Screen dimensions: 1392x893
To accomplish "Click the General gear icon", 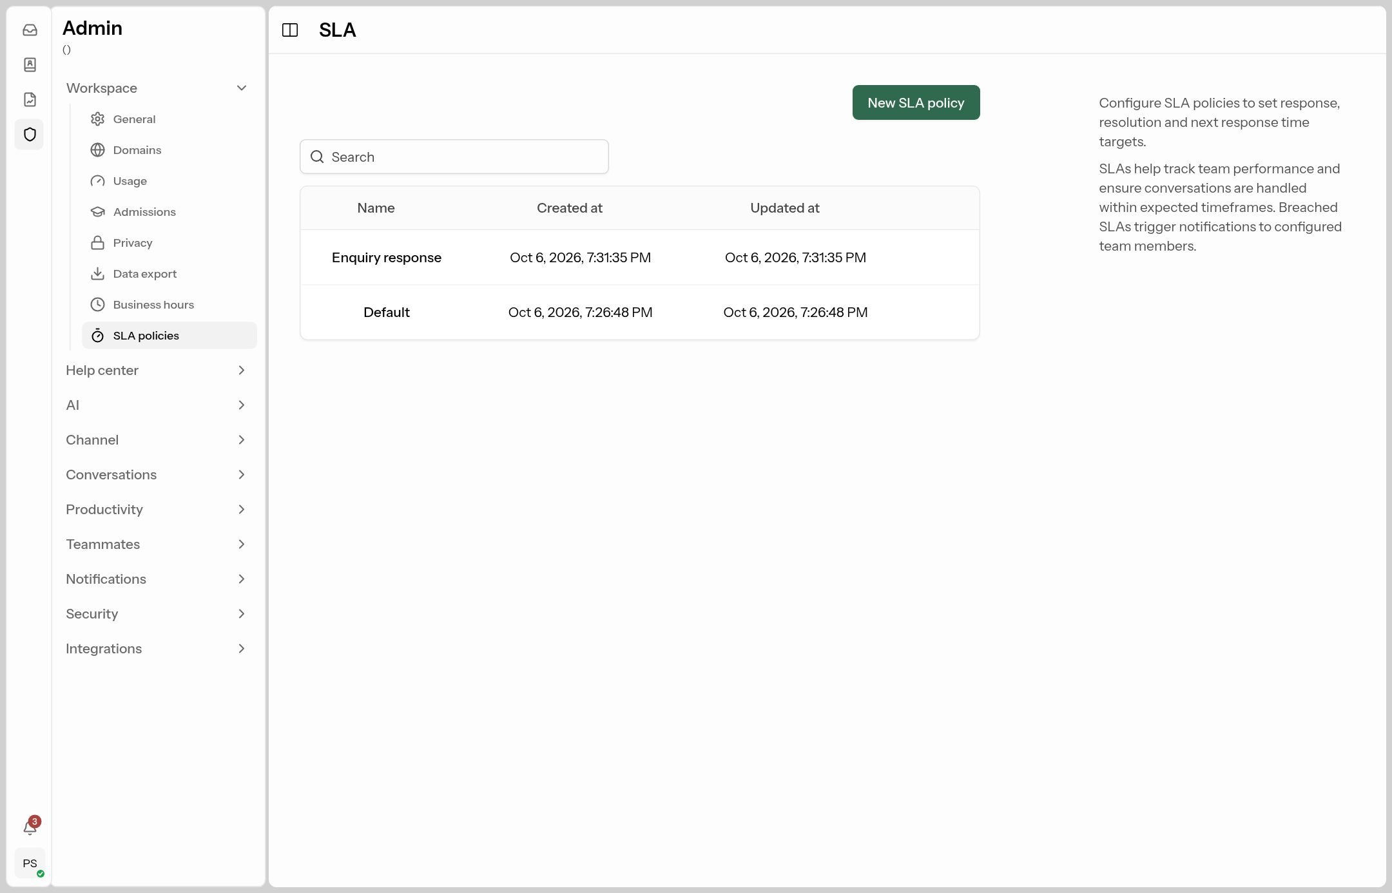I will 97,119.
